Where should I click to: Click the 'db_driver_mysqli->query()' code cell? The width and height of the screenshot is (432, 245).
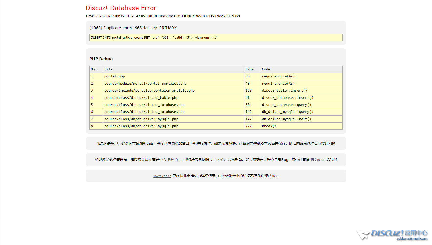[x=301, y=112]
